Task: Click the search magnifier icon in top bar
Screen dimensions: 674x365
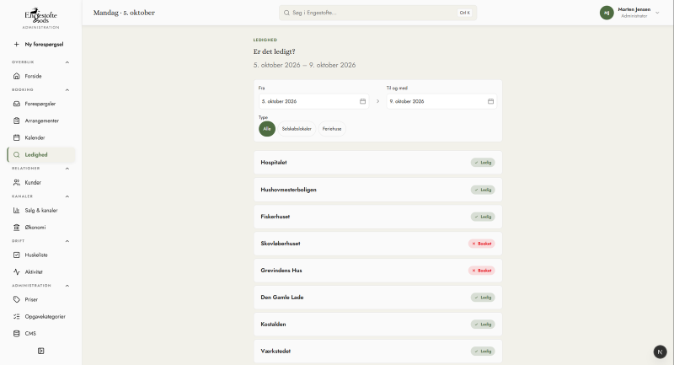Action: click(x=286, y=13)
